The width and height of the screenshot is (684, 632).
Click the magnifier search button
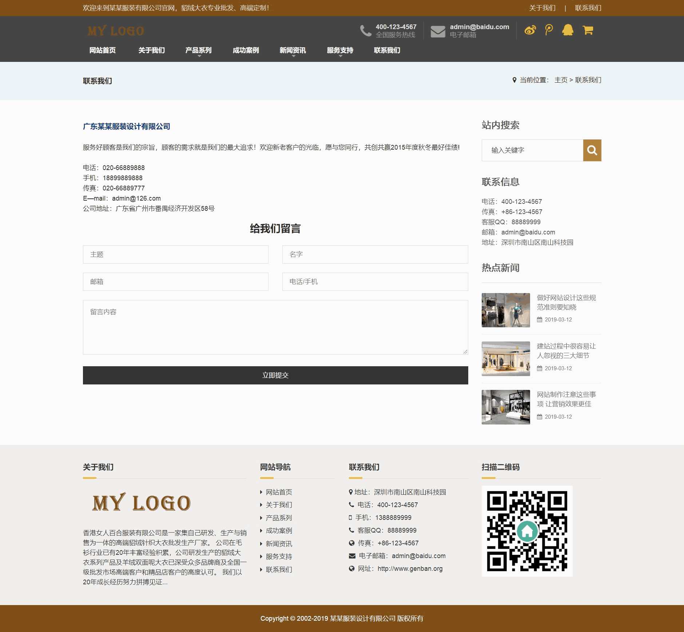[x=592, y=150]
